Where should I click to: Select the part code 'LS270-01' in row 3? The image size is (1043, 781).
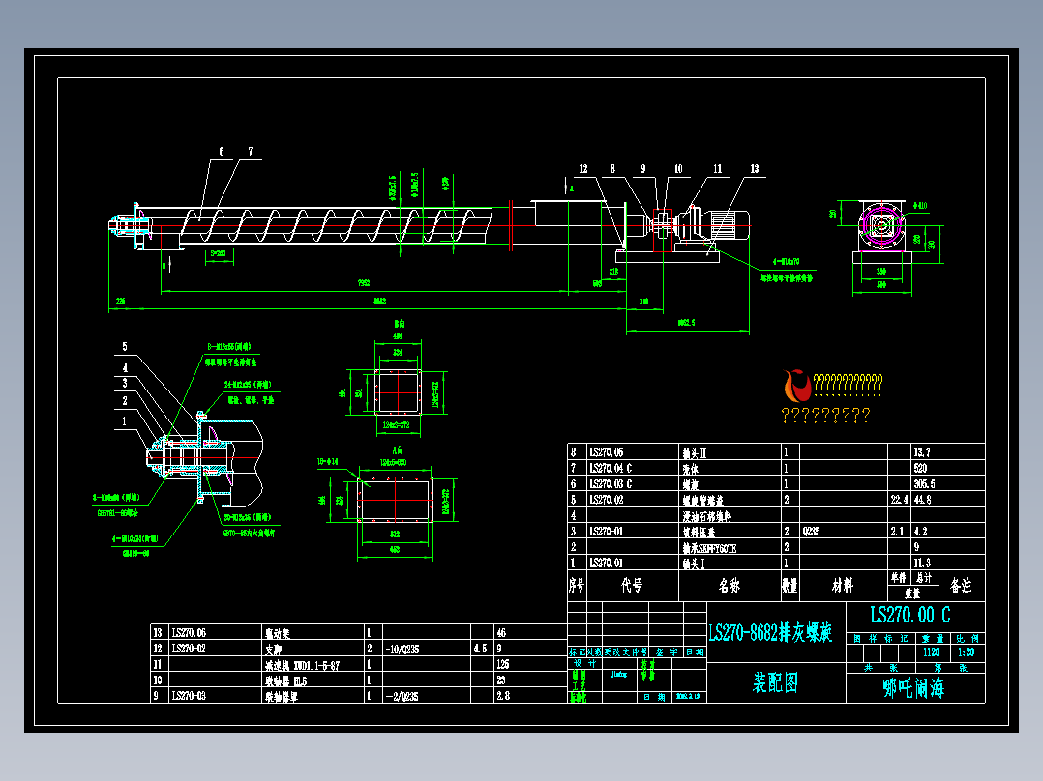pos(606,531)
